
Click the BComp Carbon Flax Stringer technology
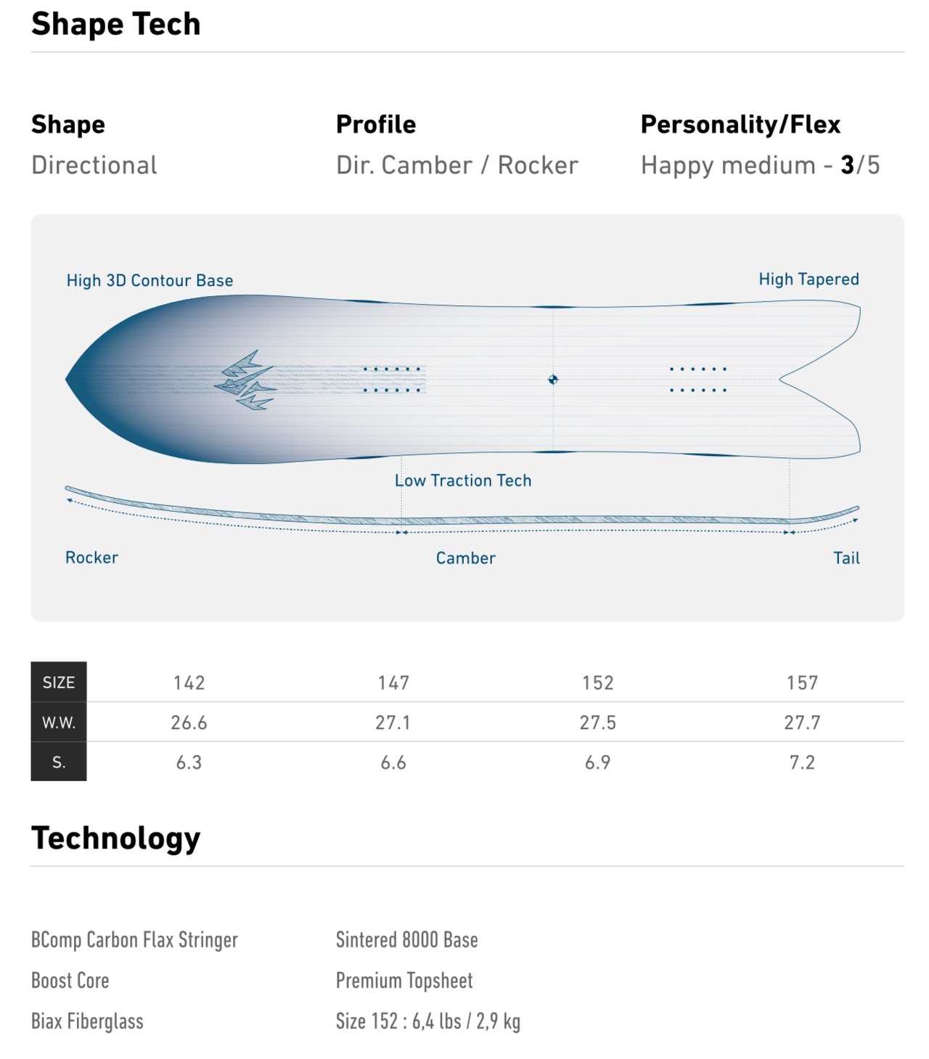tap(134, 940)
